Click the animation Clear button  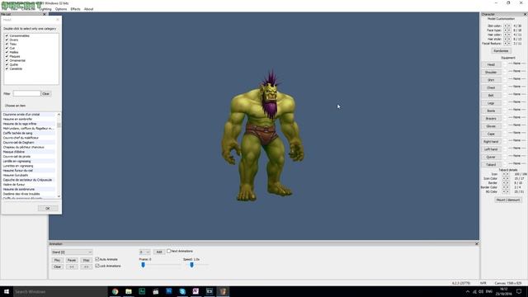(57, 266)
